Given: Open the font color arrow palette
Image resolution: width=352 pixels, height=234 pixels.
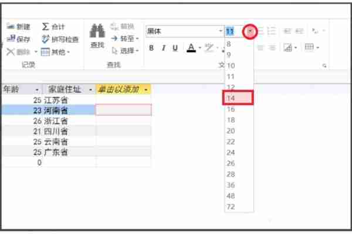Looking at the screenshot, I should pos(200,48).
